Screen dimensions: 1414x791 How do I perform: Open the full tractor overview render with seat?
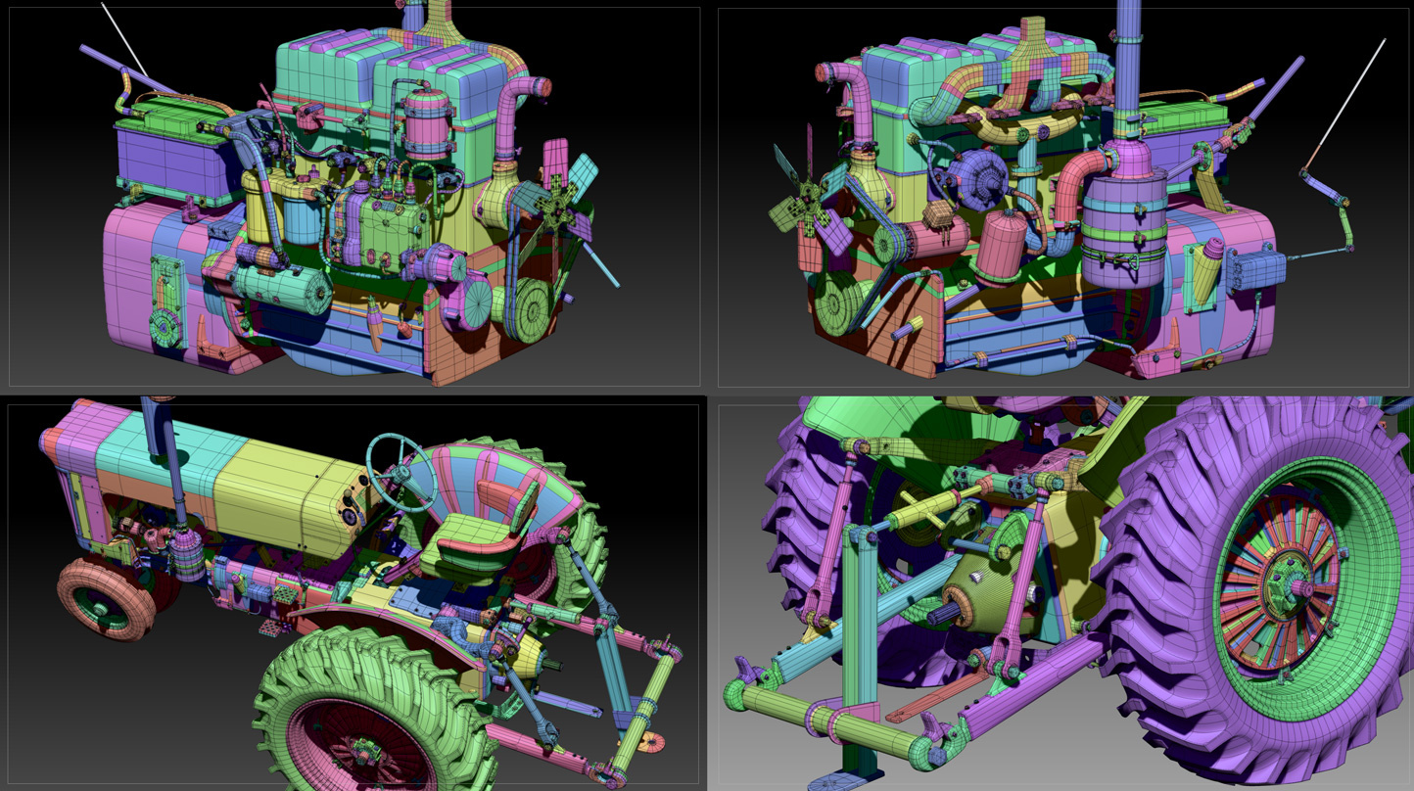354,593
